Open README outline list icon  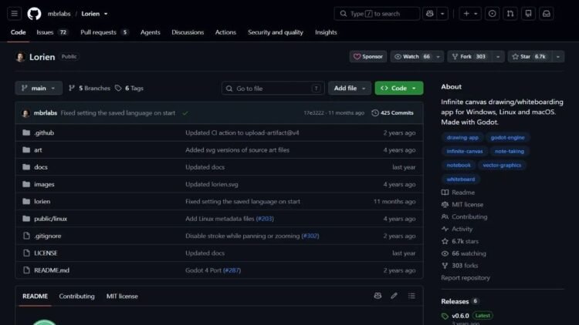pos(411,296)
